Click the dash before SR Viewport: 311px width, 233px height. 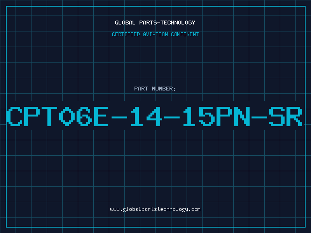pos(259,117)
